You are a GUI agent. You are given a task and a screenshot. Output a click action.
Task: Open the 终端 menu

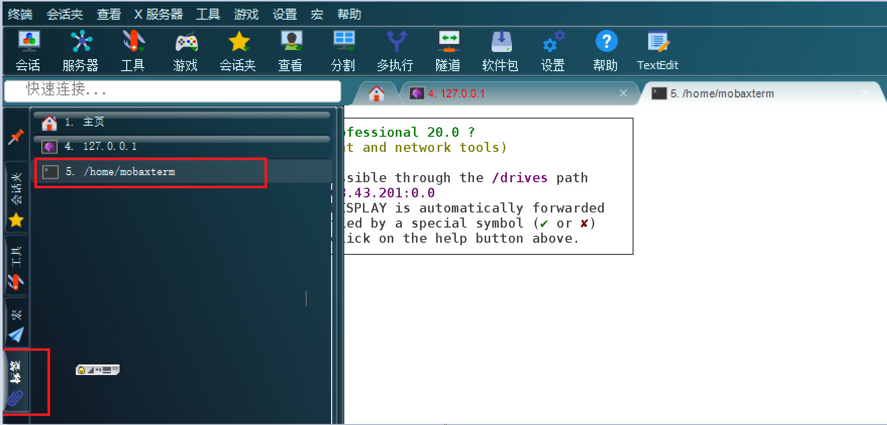point(20,14)
